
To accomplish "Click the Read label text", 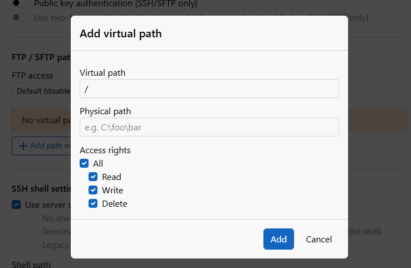I will coord(111,177).
